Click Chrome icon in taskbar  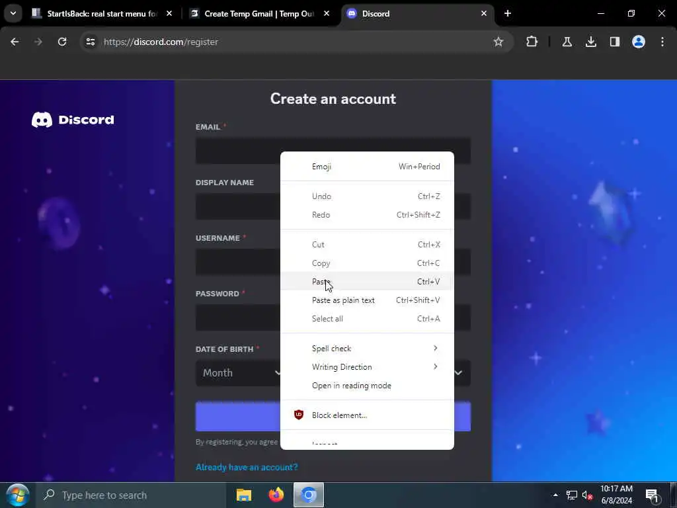click(309, 495)
